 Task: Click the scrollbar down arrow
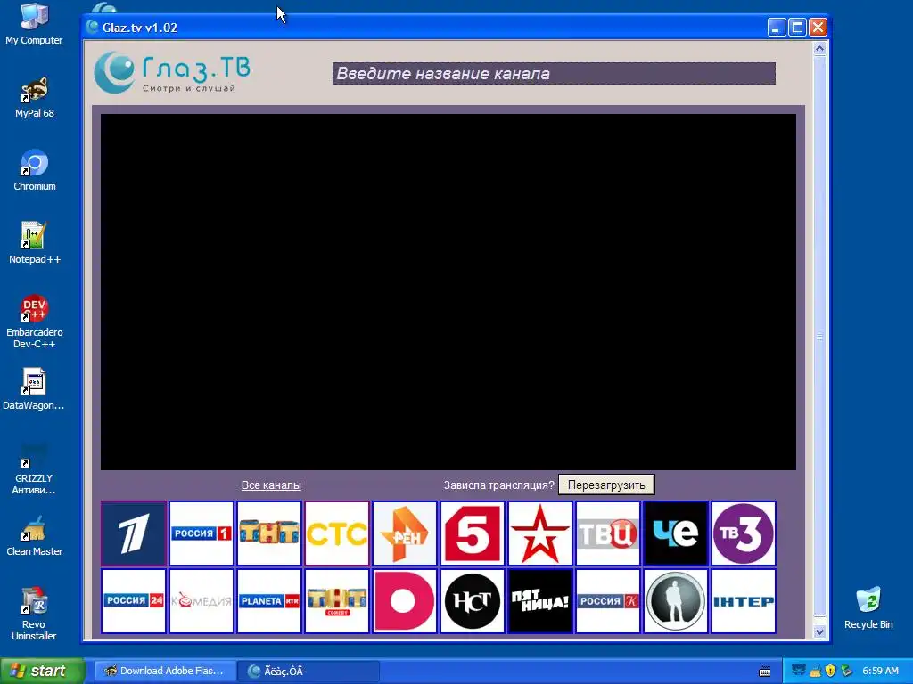(820, 631)
